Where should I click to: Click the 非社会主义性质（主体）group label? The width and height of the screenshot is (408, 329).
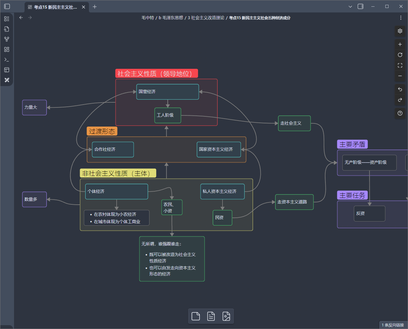118,173
